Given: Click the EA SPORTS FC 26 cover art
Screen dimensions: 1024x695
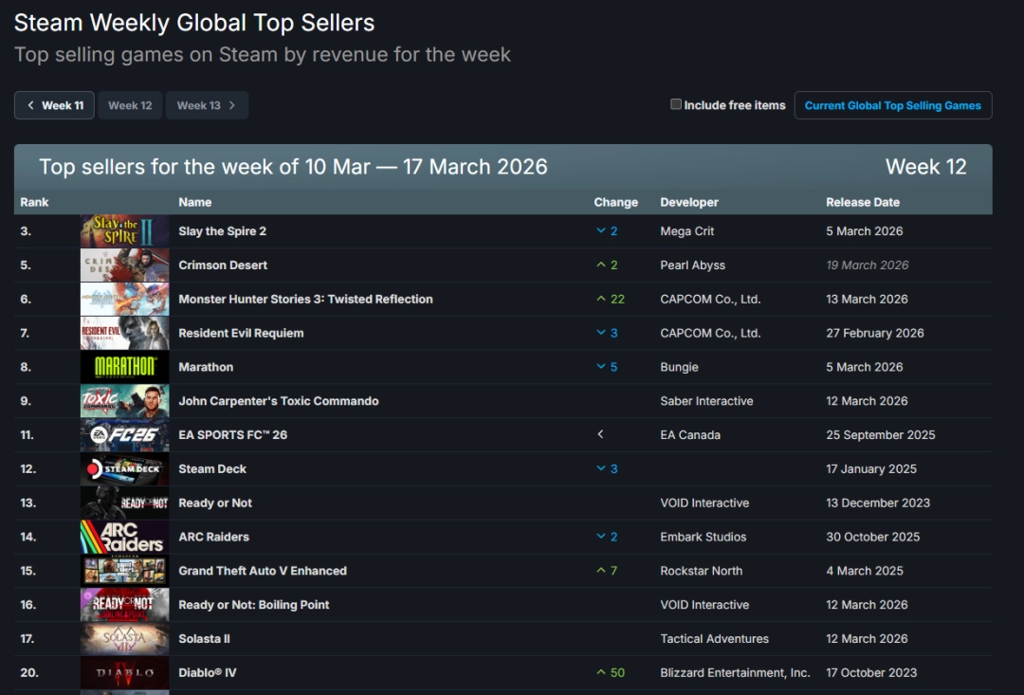Looking at the screenshot, I should click(x=124, y=434).
